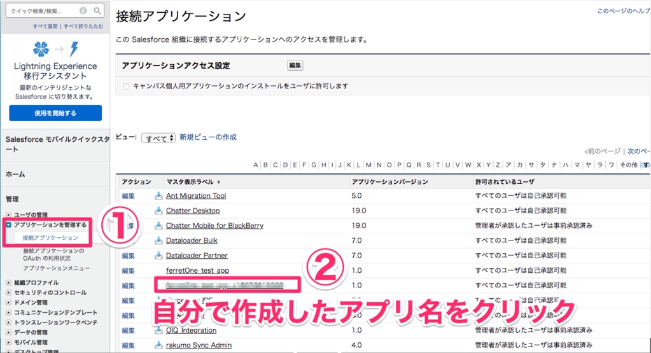
Task: Click 許可されているユーザ column header
Action: point(505,182)
